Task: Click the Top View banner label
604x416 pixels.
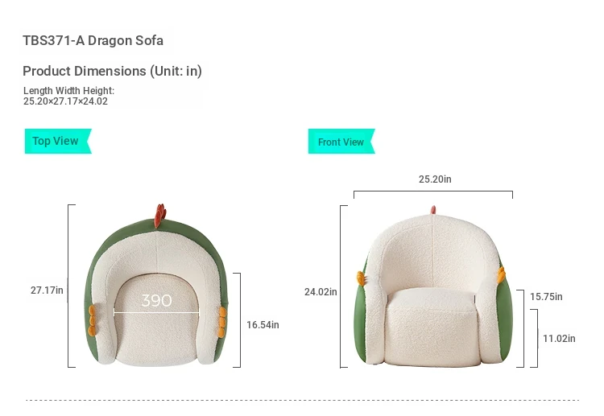Action: pos(58,142)
